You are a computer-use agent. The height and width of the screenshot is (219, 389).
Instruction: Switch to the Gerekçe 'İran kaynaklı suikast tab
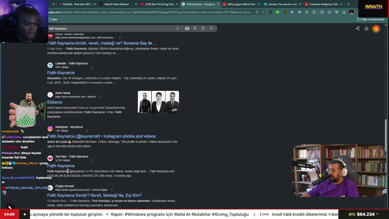pos(282,4)
